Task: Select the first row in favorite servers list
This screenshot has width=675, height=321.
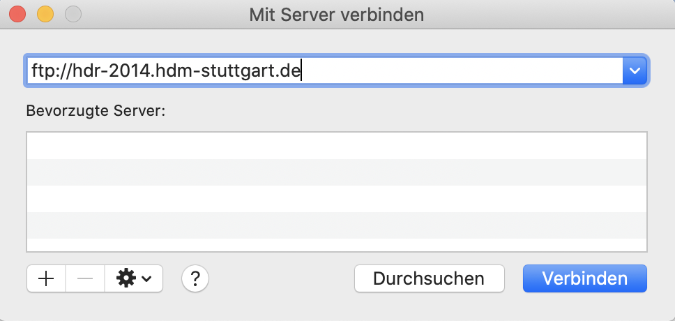Action: tap(337, 146)
